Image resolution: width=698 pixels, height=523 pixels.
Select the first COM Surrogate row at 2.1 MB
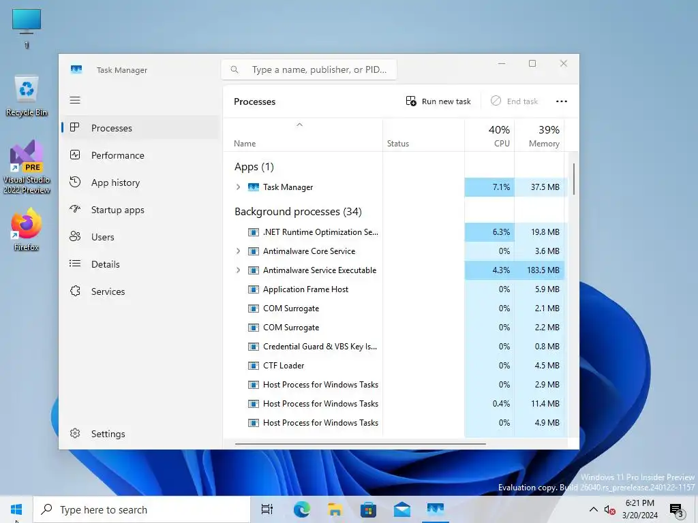click(x=395, y=308)
